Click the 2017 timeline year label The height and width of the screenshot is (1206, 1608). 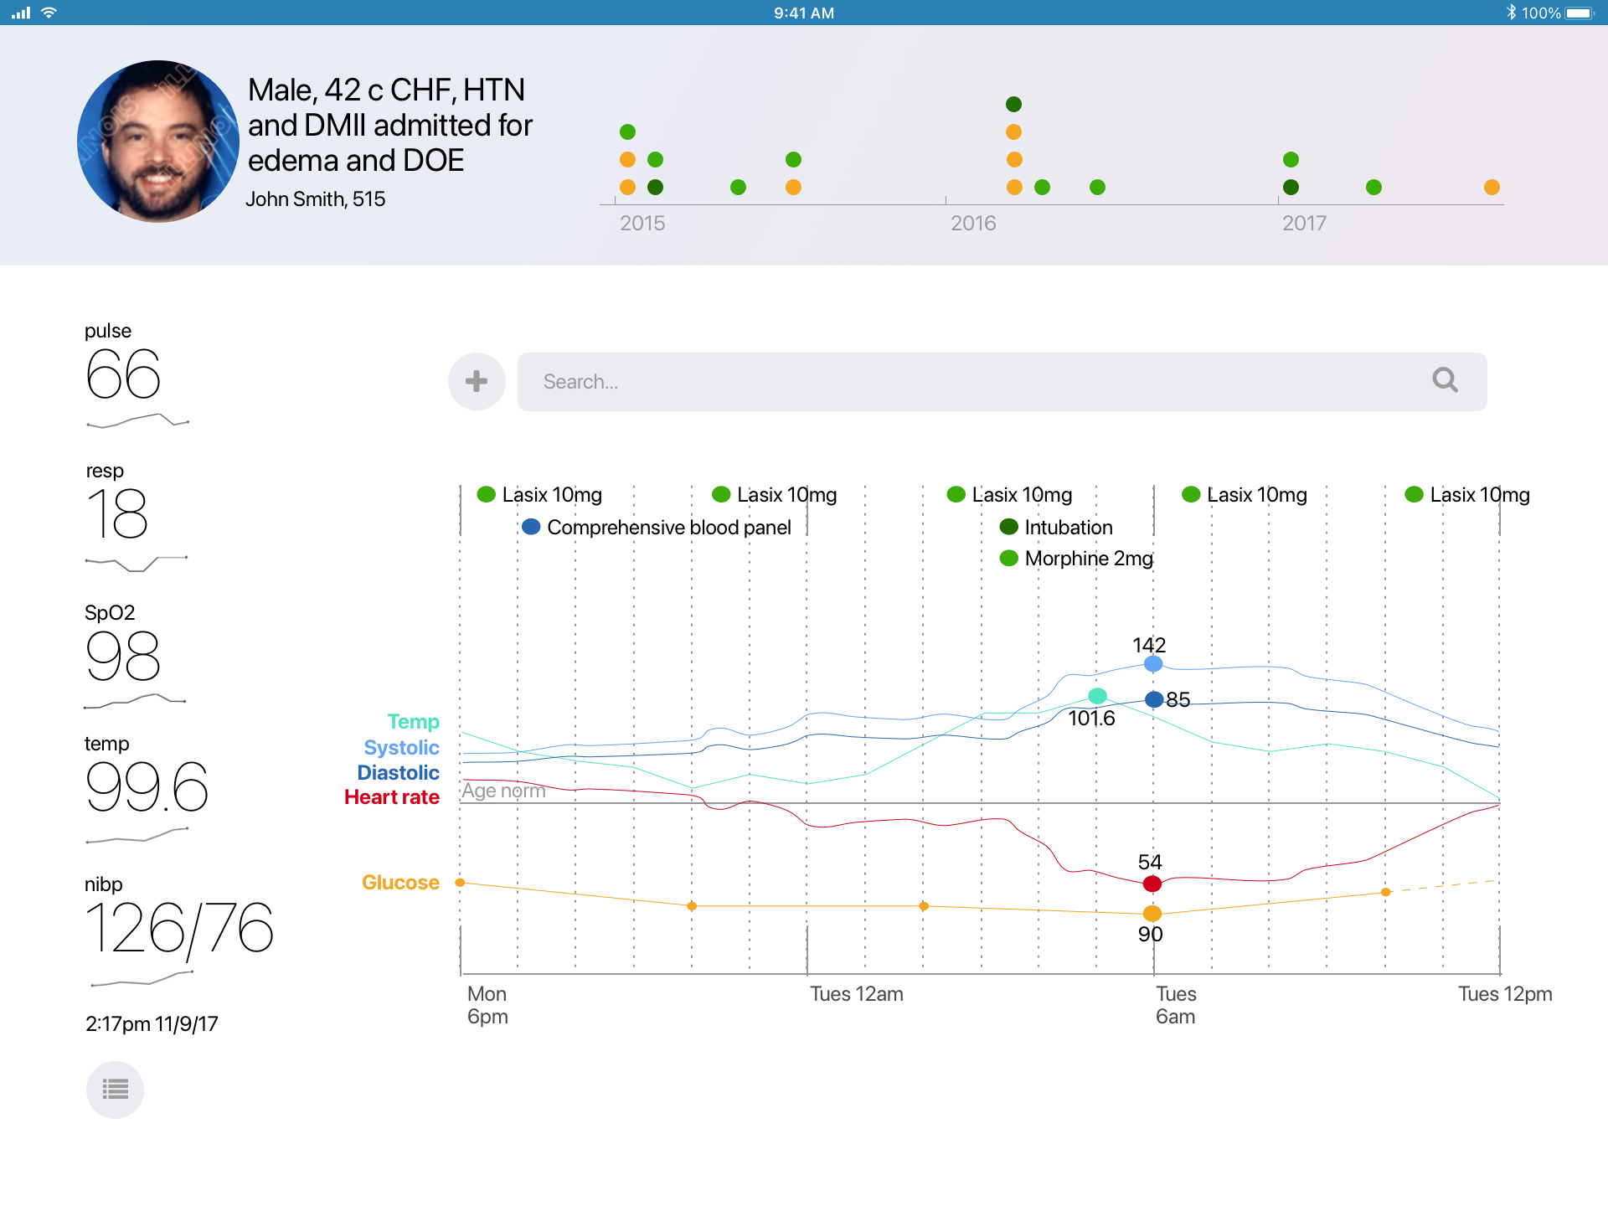point(1304,224)
